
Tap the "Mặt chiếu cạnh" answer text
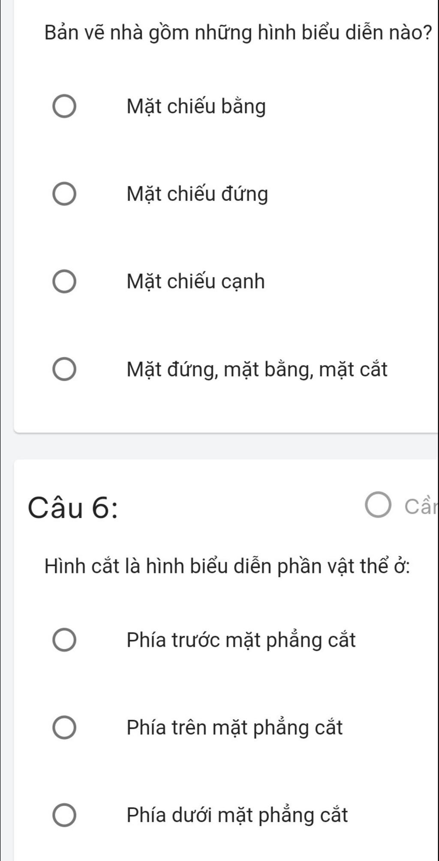(196, 282)
